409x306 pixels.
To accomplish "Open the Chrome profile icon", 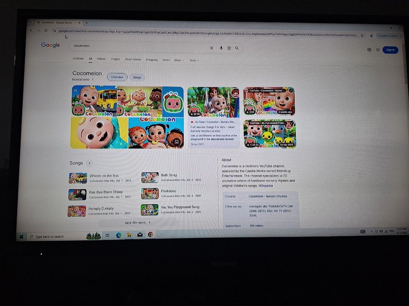I will 371,36.
